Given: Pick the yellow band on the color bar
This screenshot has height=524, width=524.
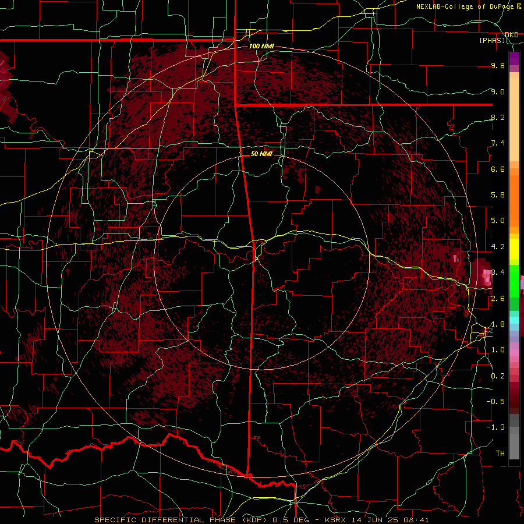Looking at the screenshot, I should pos(514,249).
